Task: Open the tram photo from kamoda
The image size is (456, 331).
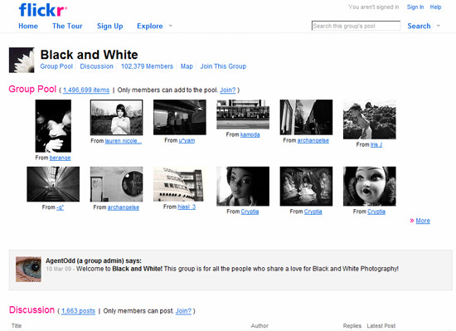Action: [x=243, y=114]
